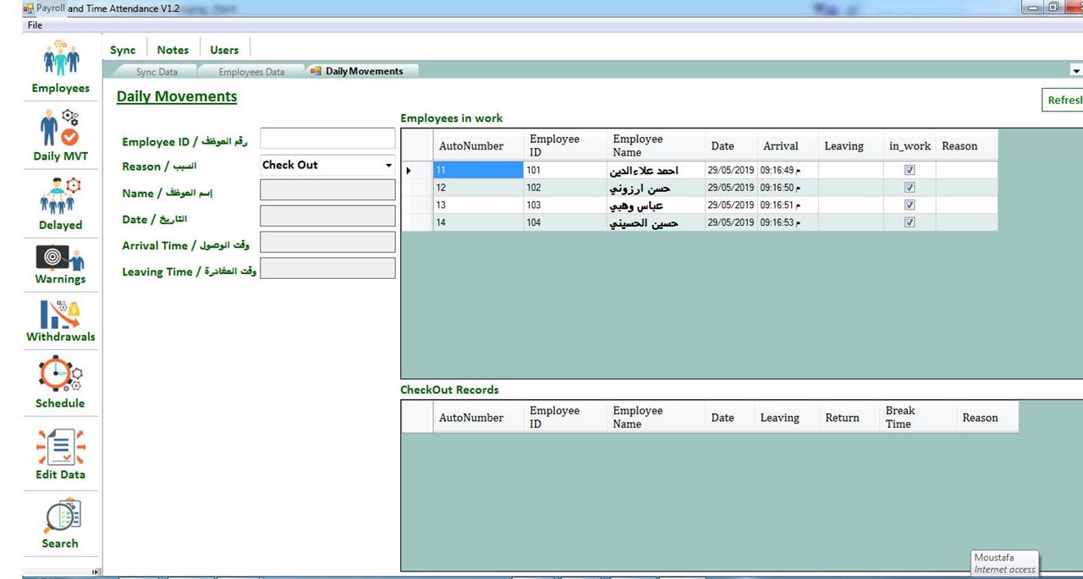This screenshot has width=1083, height=579.
Task: Click arrival time 09:16:51 cell
Action: (787, 205)
